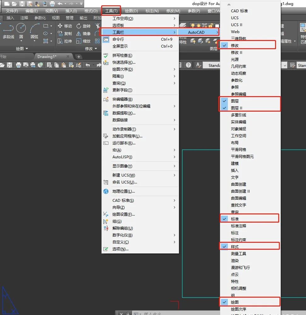Click the New file icon in quick access bar

[7, 3]
